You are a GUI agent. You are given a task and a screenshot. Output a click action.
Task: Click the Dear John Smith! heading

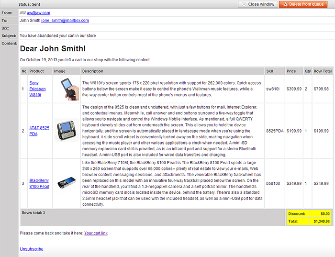pos(53,48)
